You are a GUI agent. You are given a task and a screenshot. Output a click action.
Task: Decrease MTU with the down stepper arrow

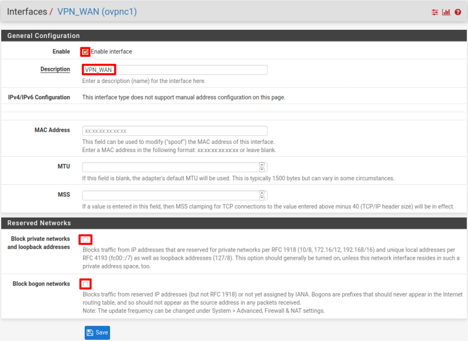click(261, 169)
